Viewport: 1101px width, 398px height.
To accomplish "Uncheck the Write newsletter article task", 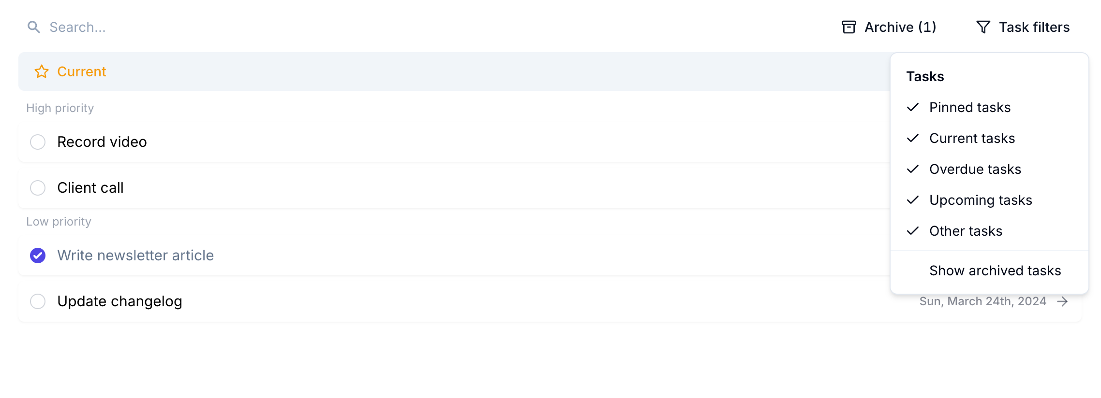I will [38, 256].
